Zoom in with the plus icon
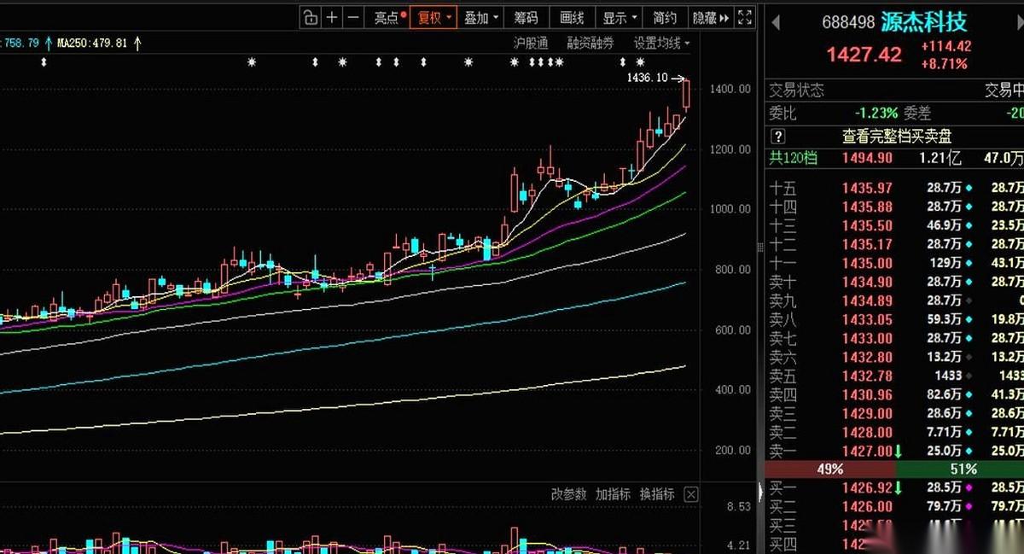Screen dimensions: 1024x554 330,16
